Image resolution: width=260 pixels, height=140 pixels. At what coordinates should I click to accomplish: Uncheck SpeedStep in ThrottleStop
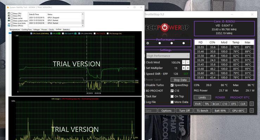click(x=172, y=85)
